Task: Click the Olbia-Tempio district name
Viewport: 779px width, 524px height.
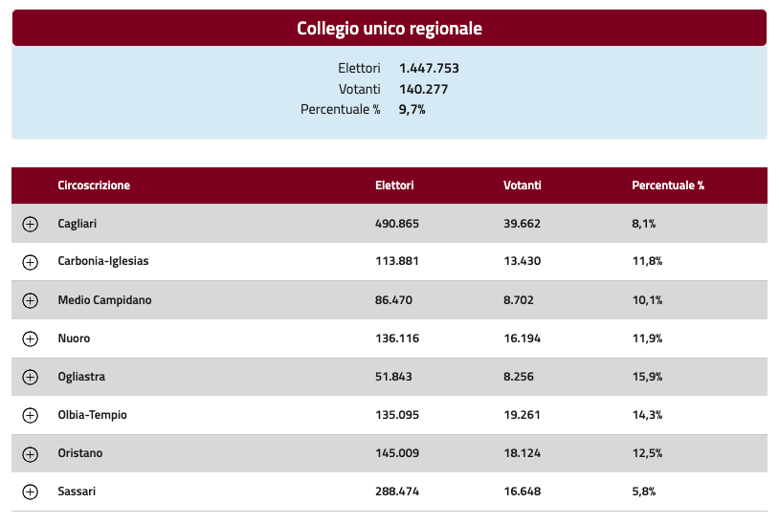Action: tap(93, 415)
